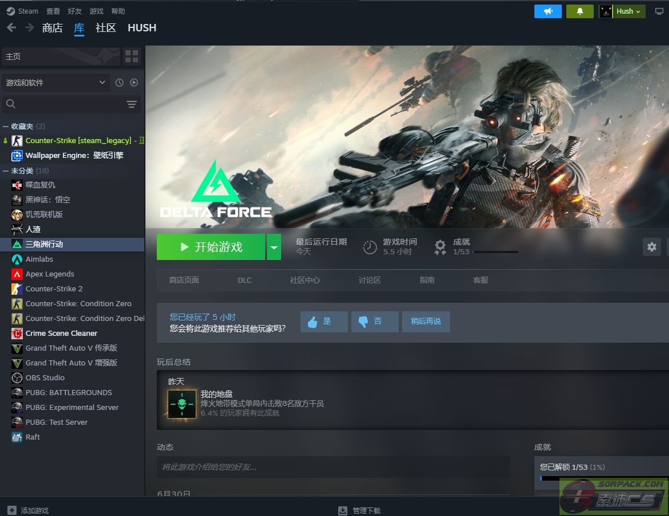
Task: Collapse the 未分类 category
Action: [6, 170]
